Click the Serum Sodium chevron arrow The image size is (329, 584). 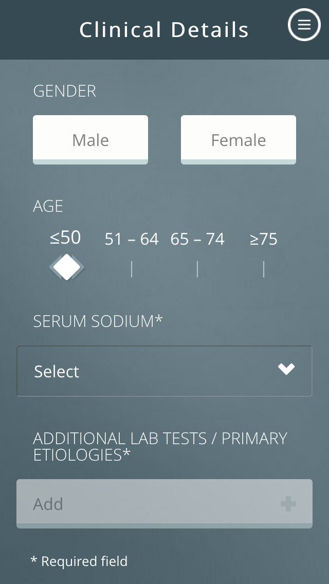286,369
